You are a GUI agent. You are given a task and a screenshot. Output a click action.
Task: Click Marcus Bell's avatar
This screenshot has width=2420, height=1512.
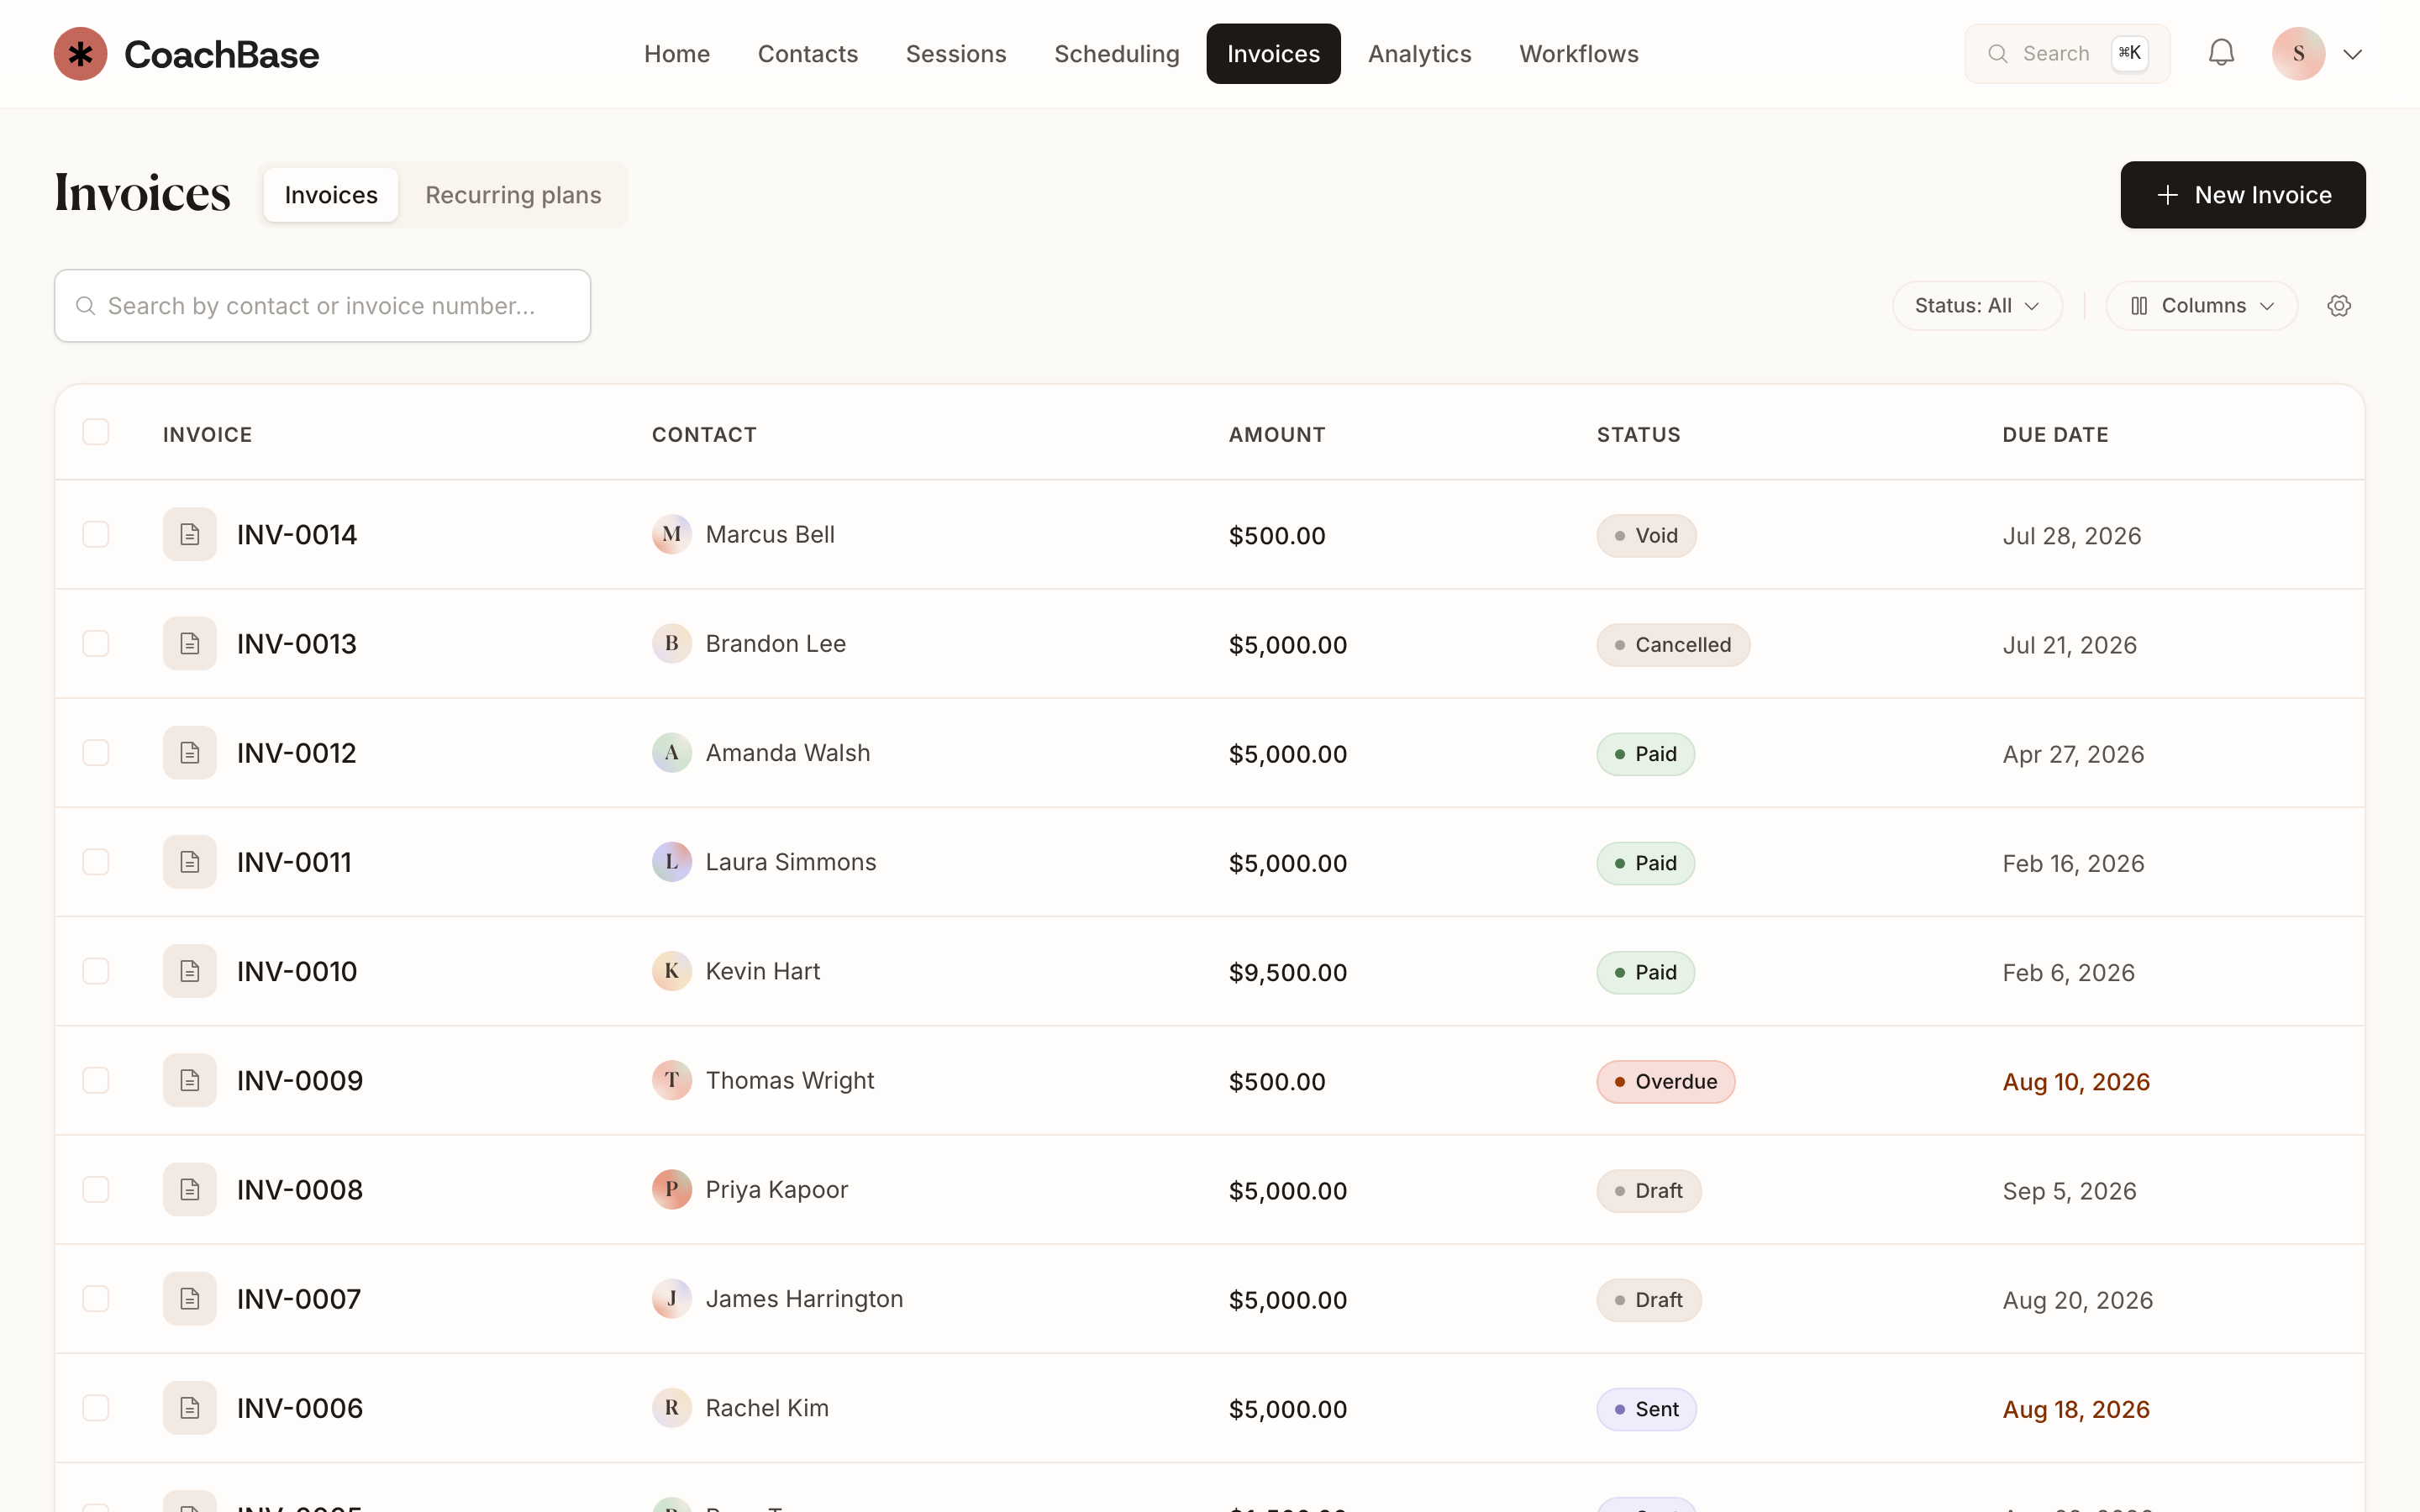[x=672, y=535]
